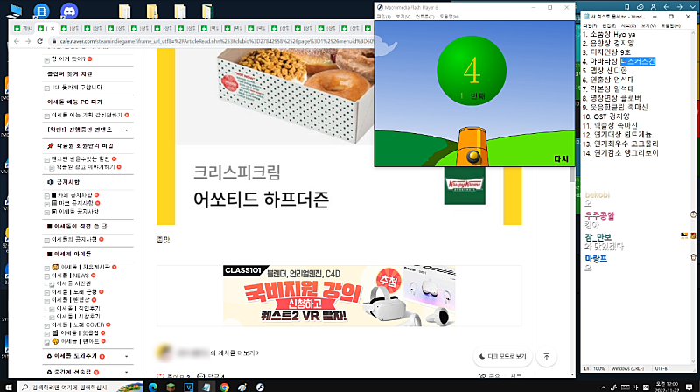Click the Krispy Kreme logo image
The image size is (700, 392).
(465, 185)
